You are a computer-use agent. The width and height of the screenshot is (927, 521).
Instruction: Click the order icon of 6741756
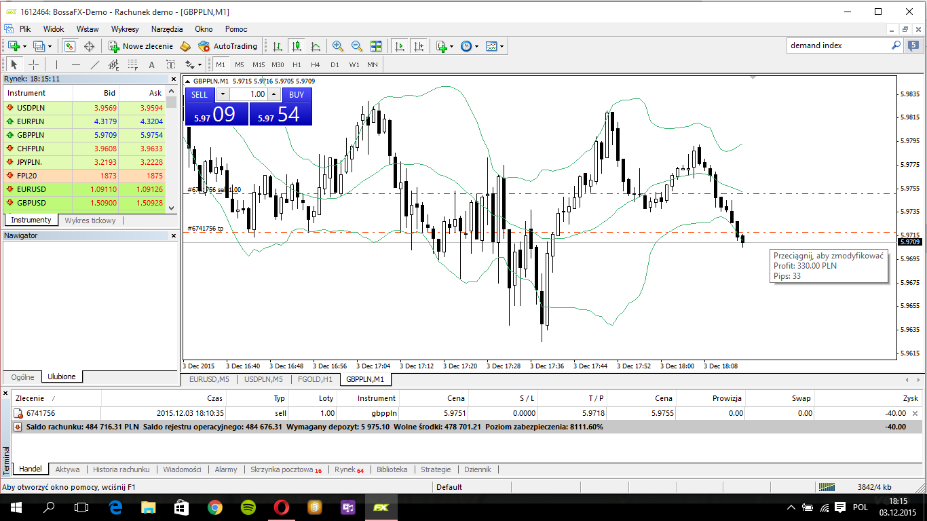(x=19, y=413)
